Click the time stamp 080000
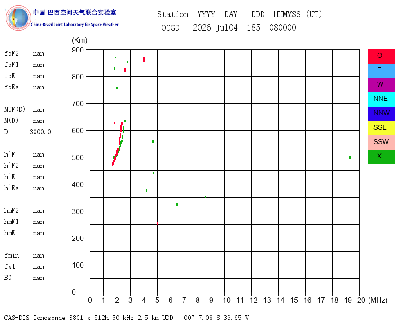Image resolution: width=404 pixels, height=323 pixels. click(283, 27)
